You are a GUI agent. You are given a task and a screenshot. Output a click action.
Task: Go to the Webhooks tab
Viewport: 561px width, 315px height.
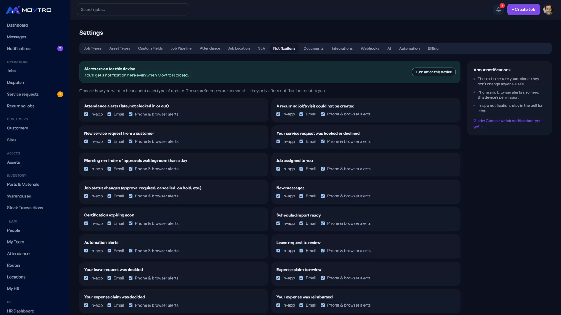tap(370, 48)
